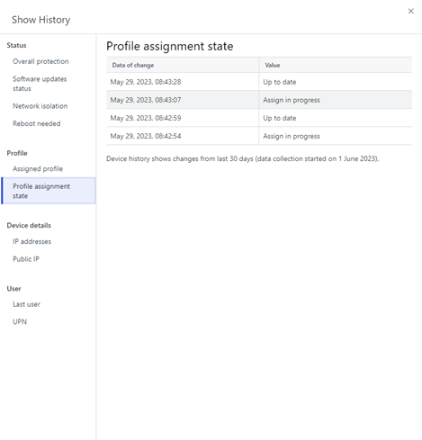The image size is (422, 440).
Task: Click the User section label
Action: click(13, 289)
